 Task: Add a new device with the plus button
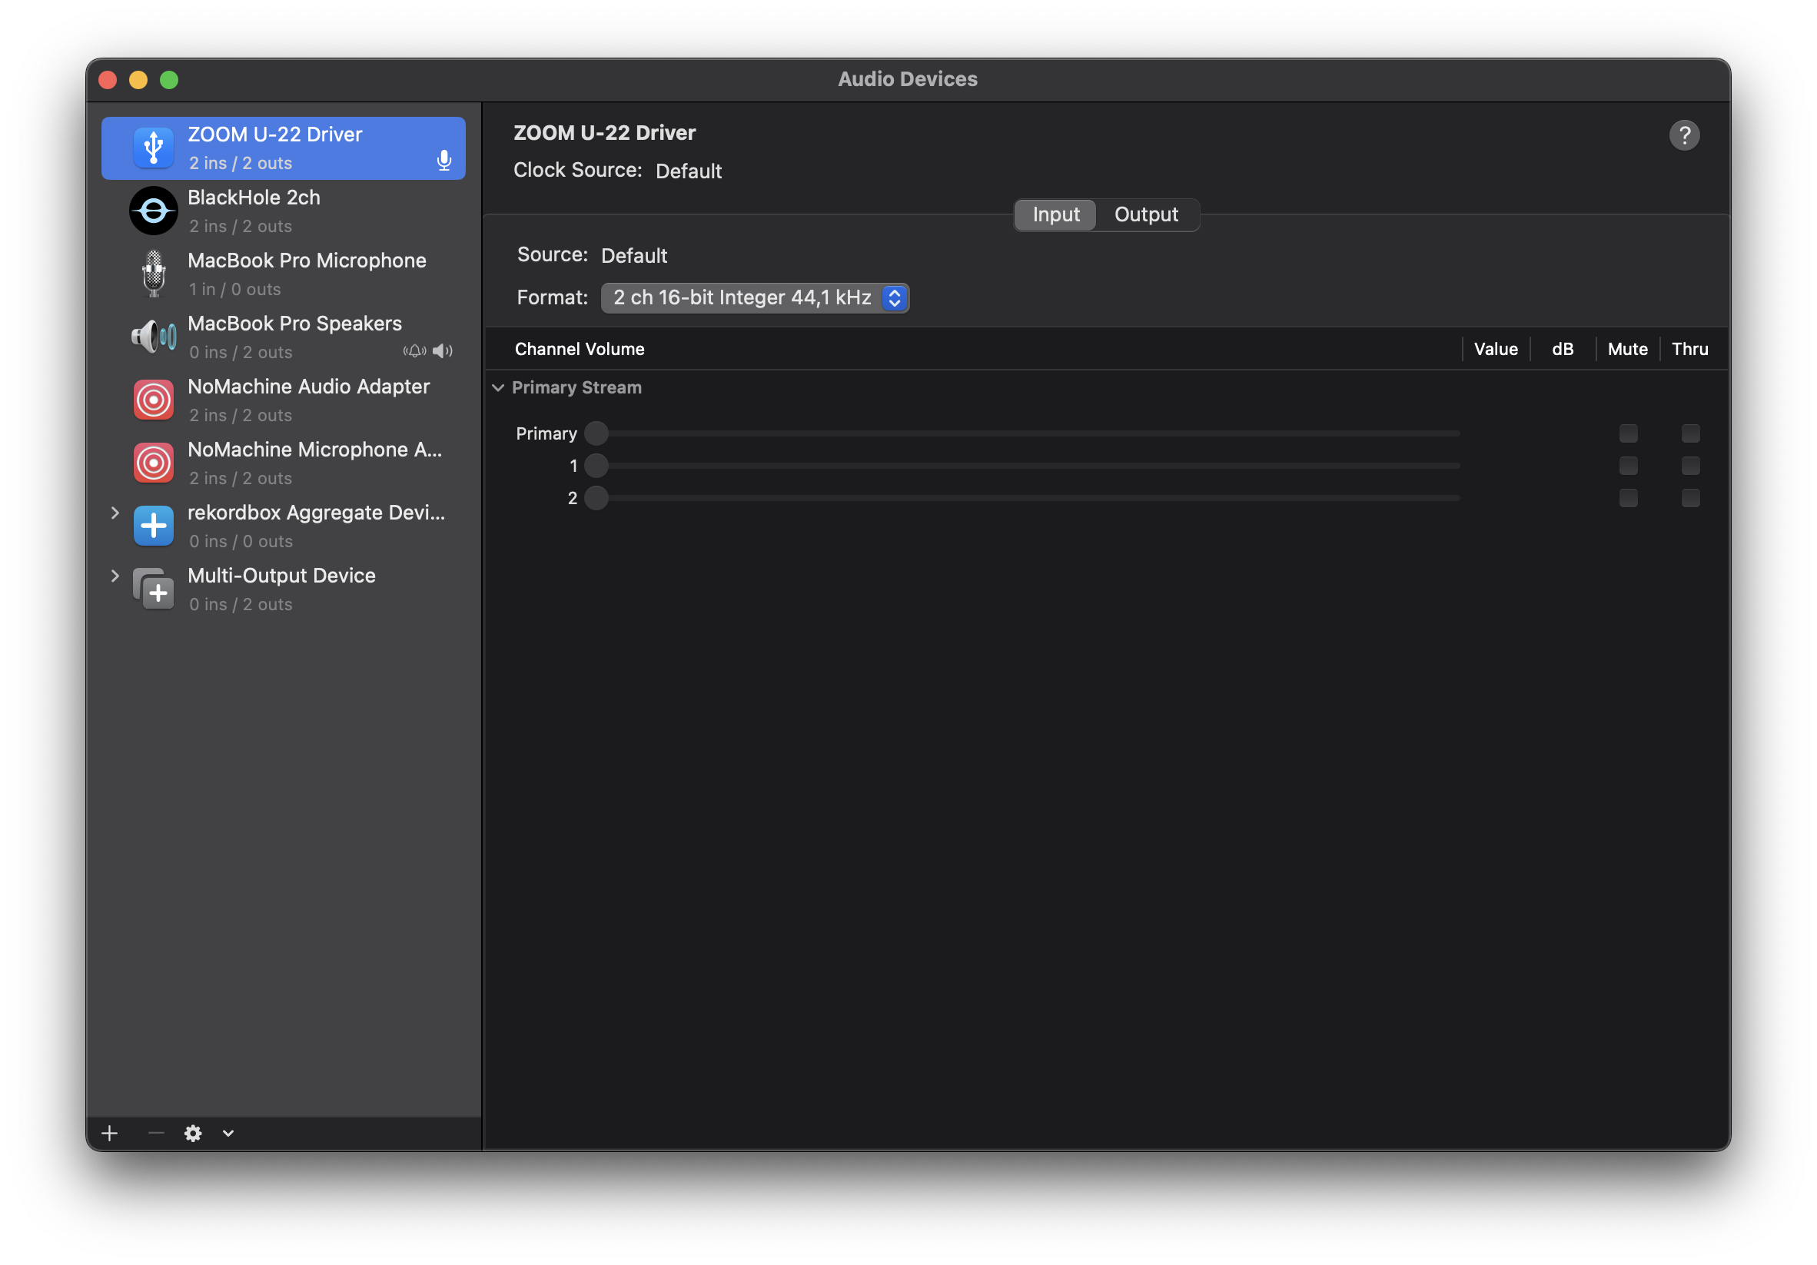pos(110,1134)
